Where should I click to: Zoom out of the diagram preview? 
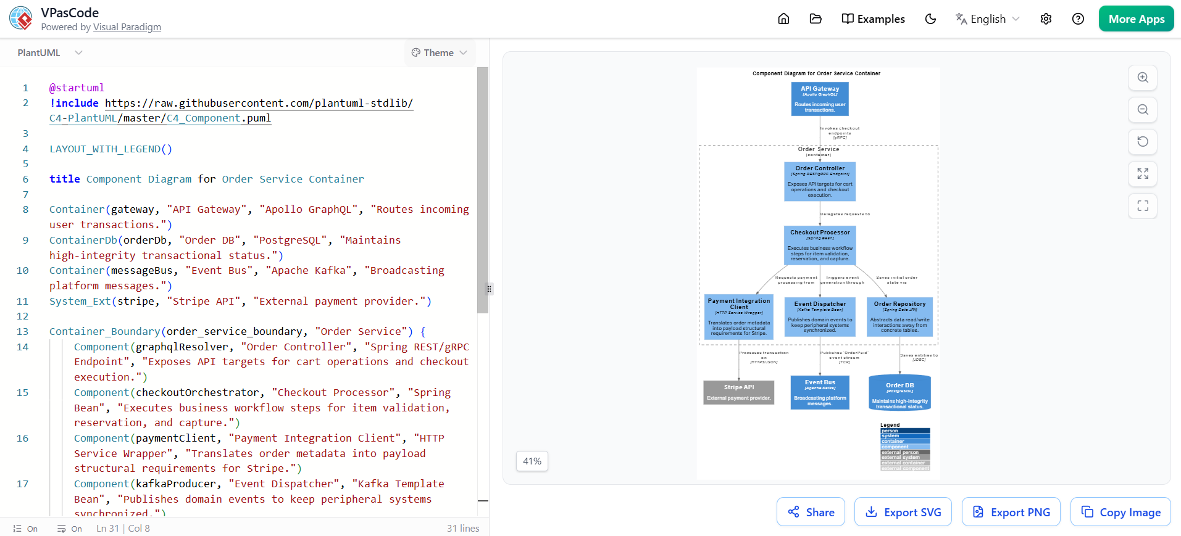(x=1143, y=110)
